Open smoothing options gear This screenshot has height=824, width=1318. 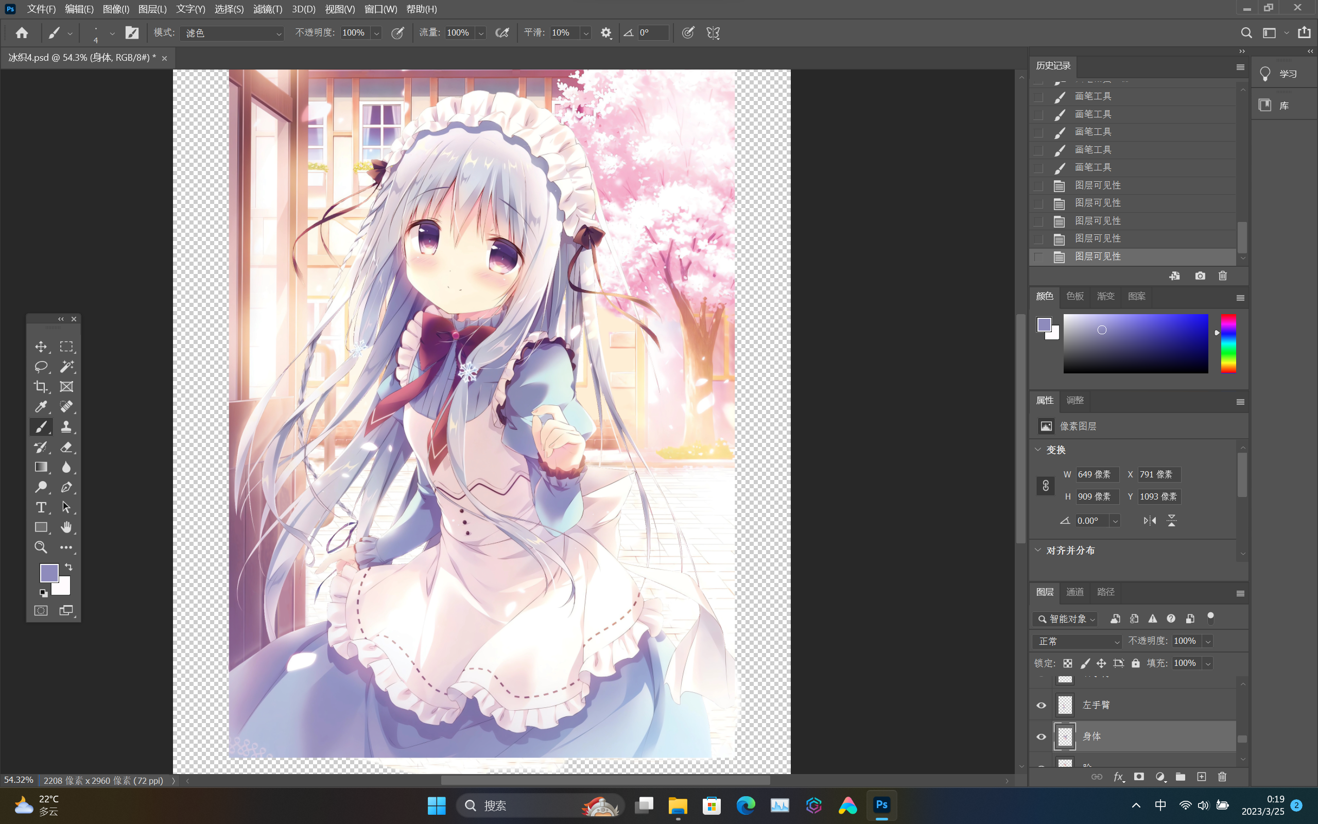point(606,33)
